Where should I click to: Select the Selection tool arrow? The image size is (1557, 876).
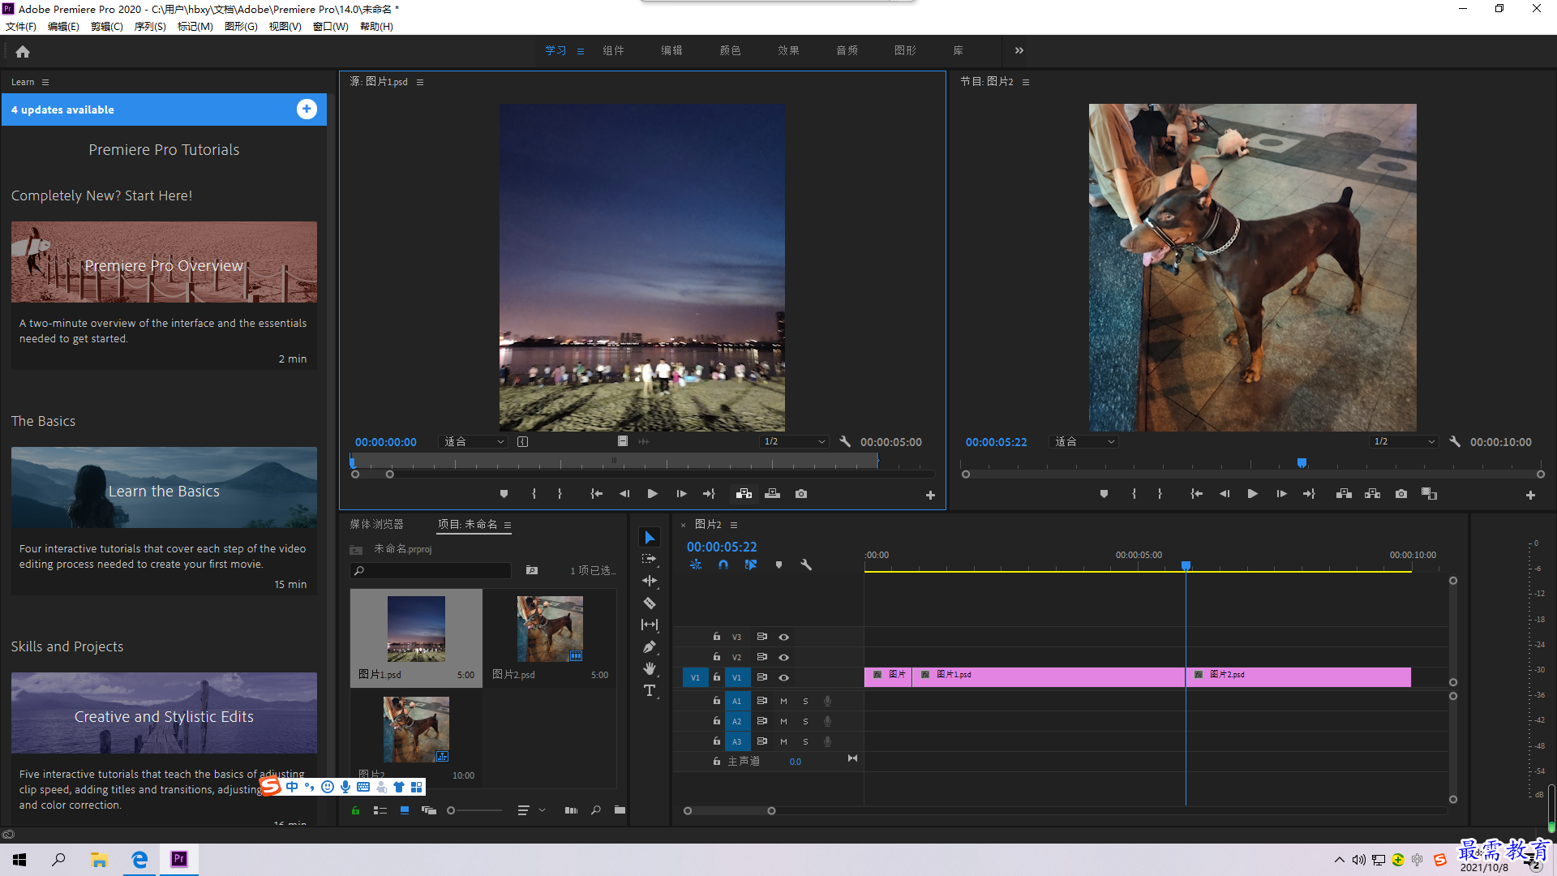(650, 538)
